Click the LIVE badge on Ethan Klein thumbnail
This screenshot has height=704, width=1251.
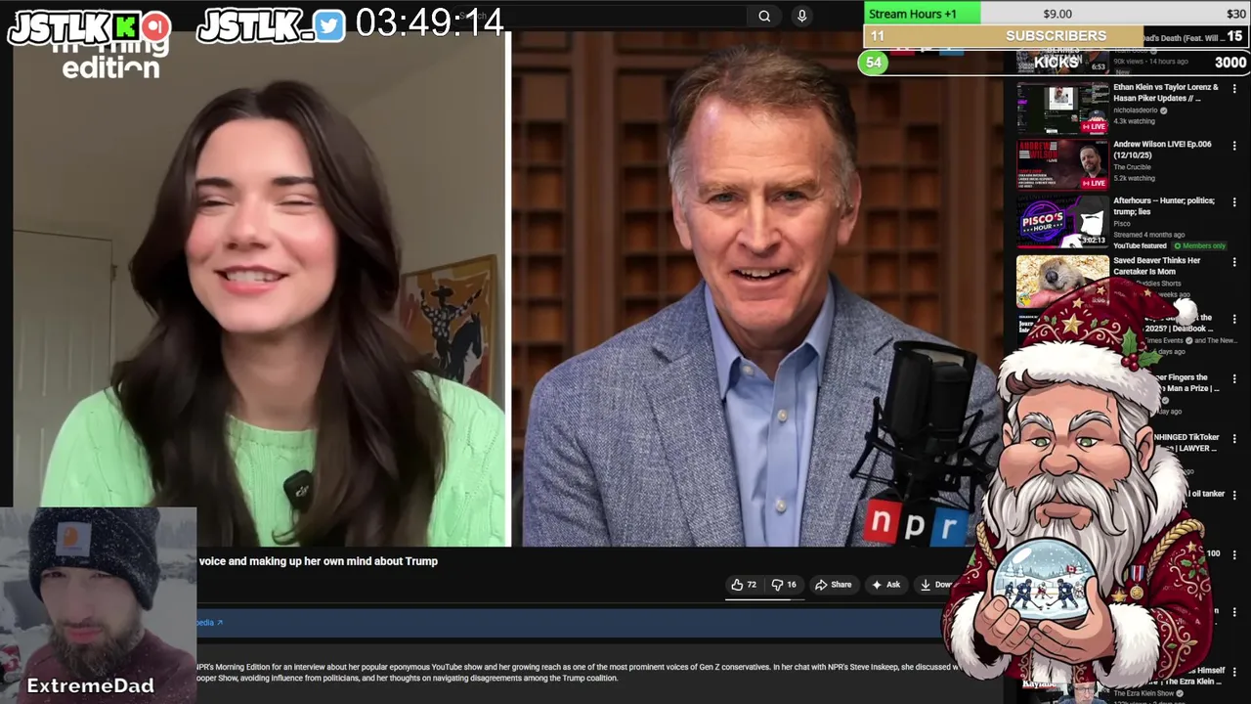1093,126
